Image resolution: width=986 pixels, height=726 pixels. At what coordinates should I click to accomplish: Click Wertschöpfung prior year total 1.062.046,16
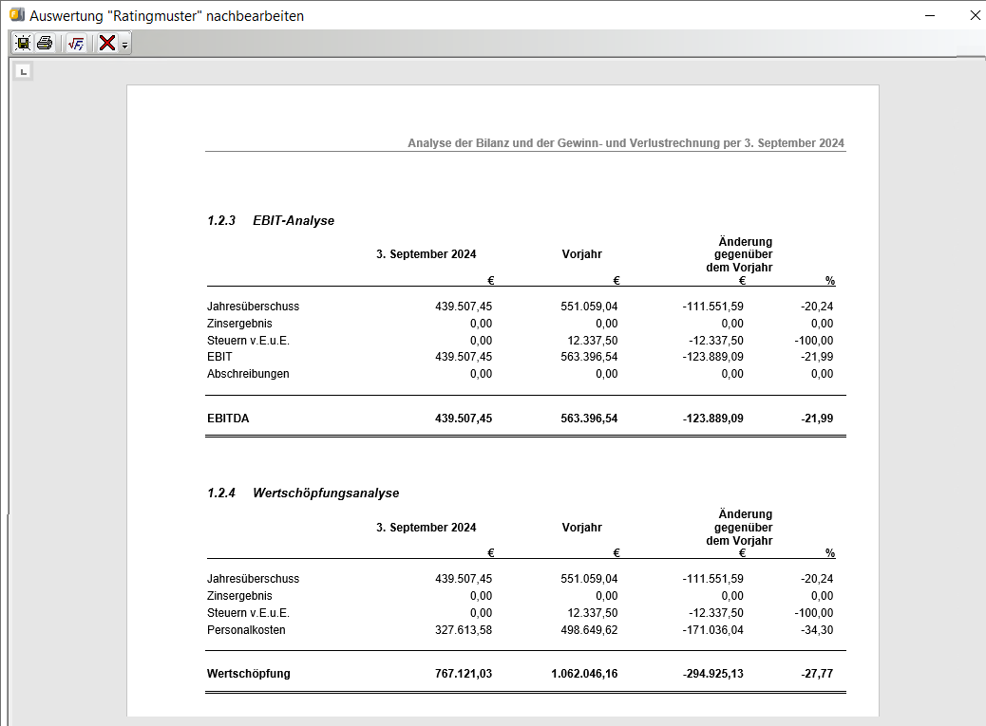(x=584, y=674)
